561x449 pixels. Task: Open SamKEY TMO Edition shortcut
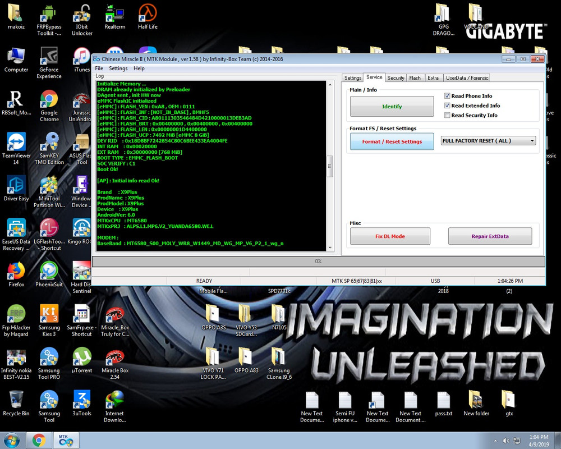click(x=49, y=149)
